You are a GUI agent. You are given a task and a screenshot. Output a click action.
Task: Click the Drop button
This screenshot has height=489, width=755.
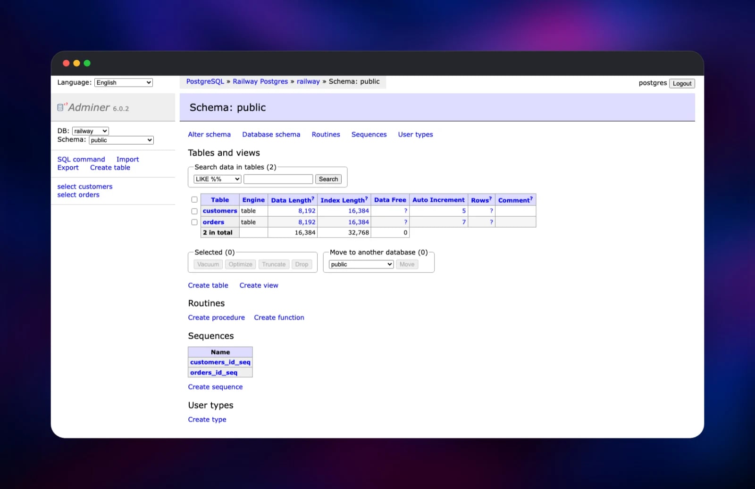[302, 264]
